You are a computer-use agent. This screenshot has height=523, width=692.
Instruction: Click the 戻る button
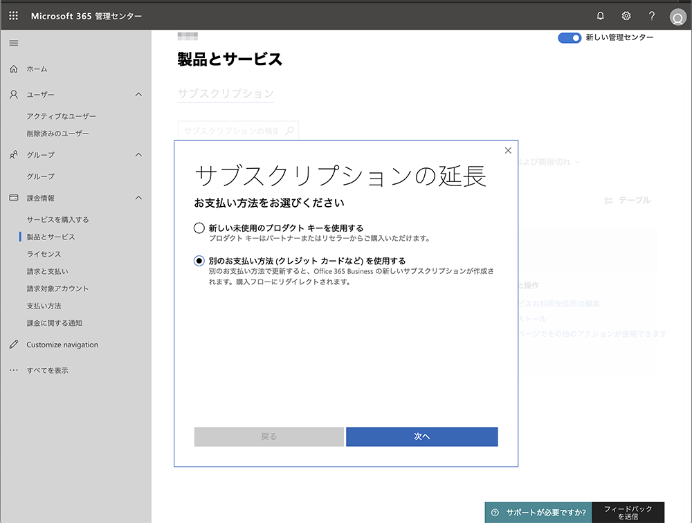pos(268,437)
